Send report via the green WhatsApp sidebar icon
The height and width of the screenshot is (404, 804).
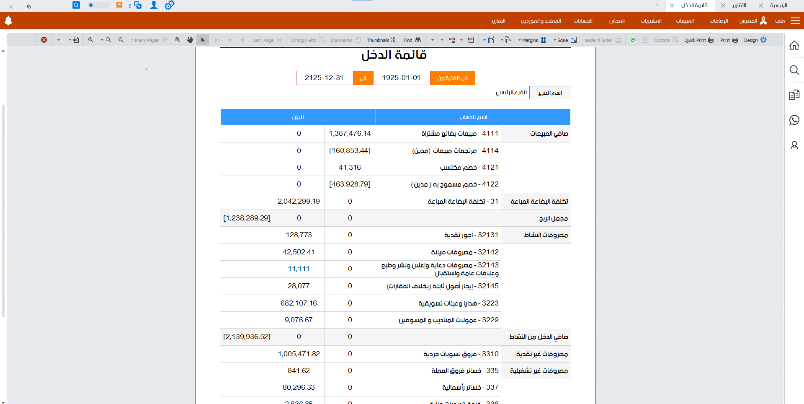point(794,120)
